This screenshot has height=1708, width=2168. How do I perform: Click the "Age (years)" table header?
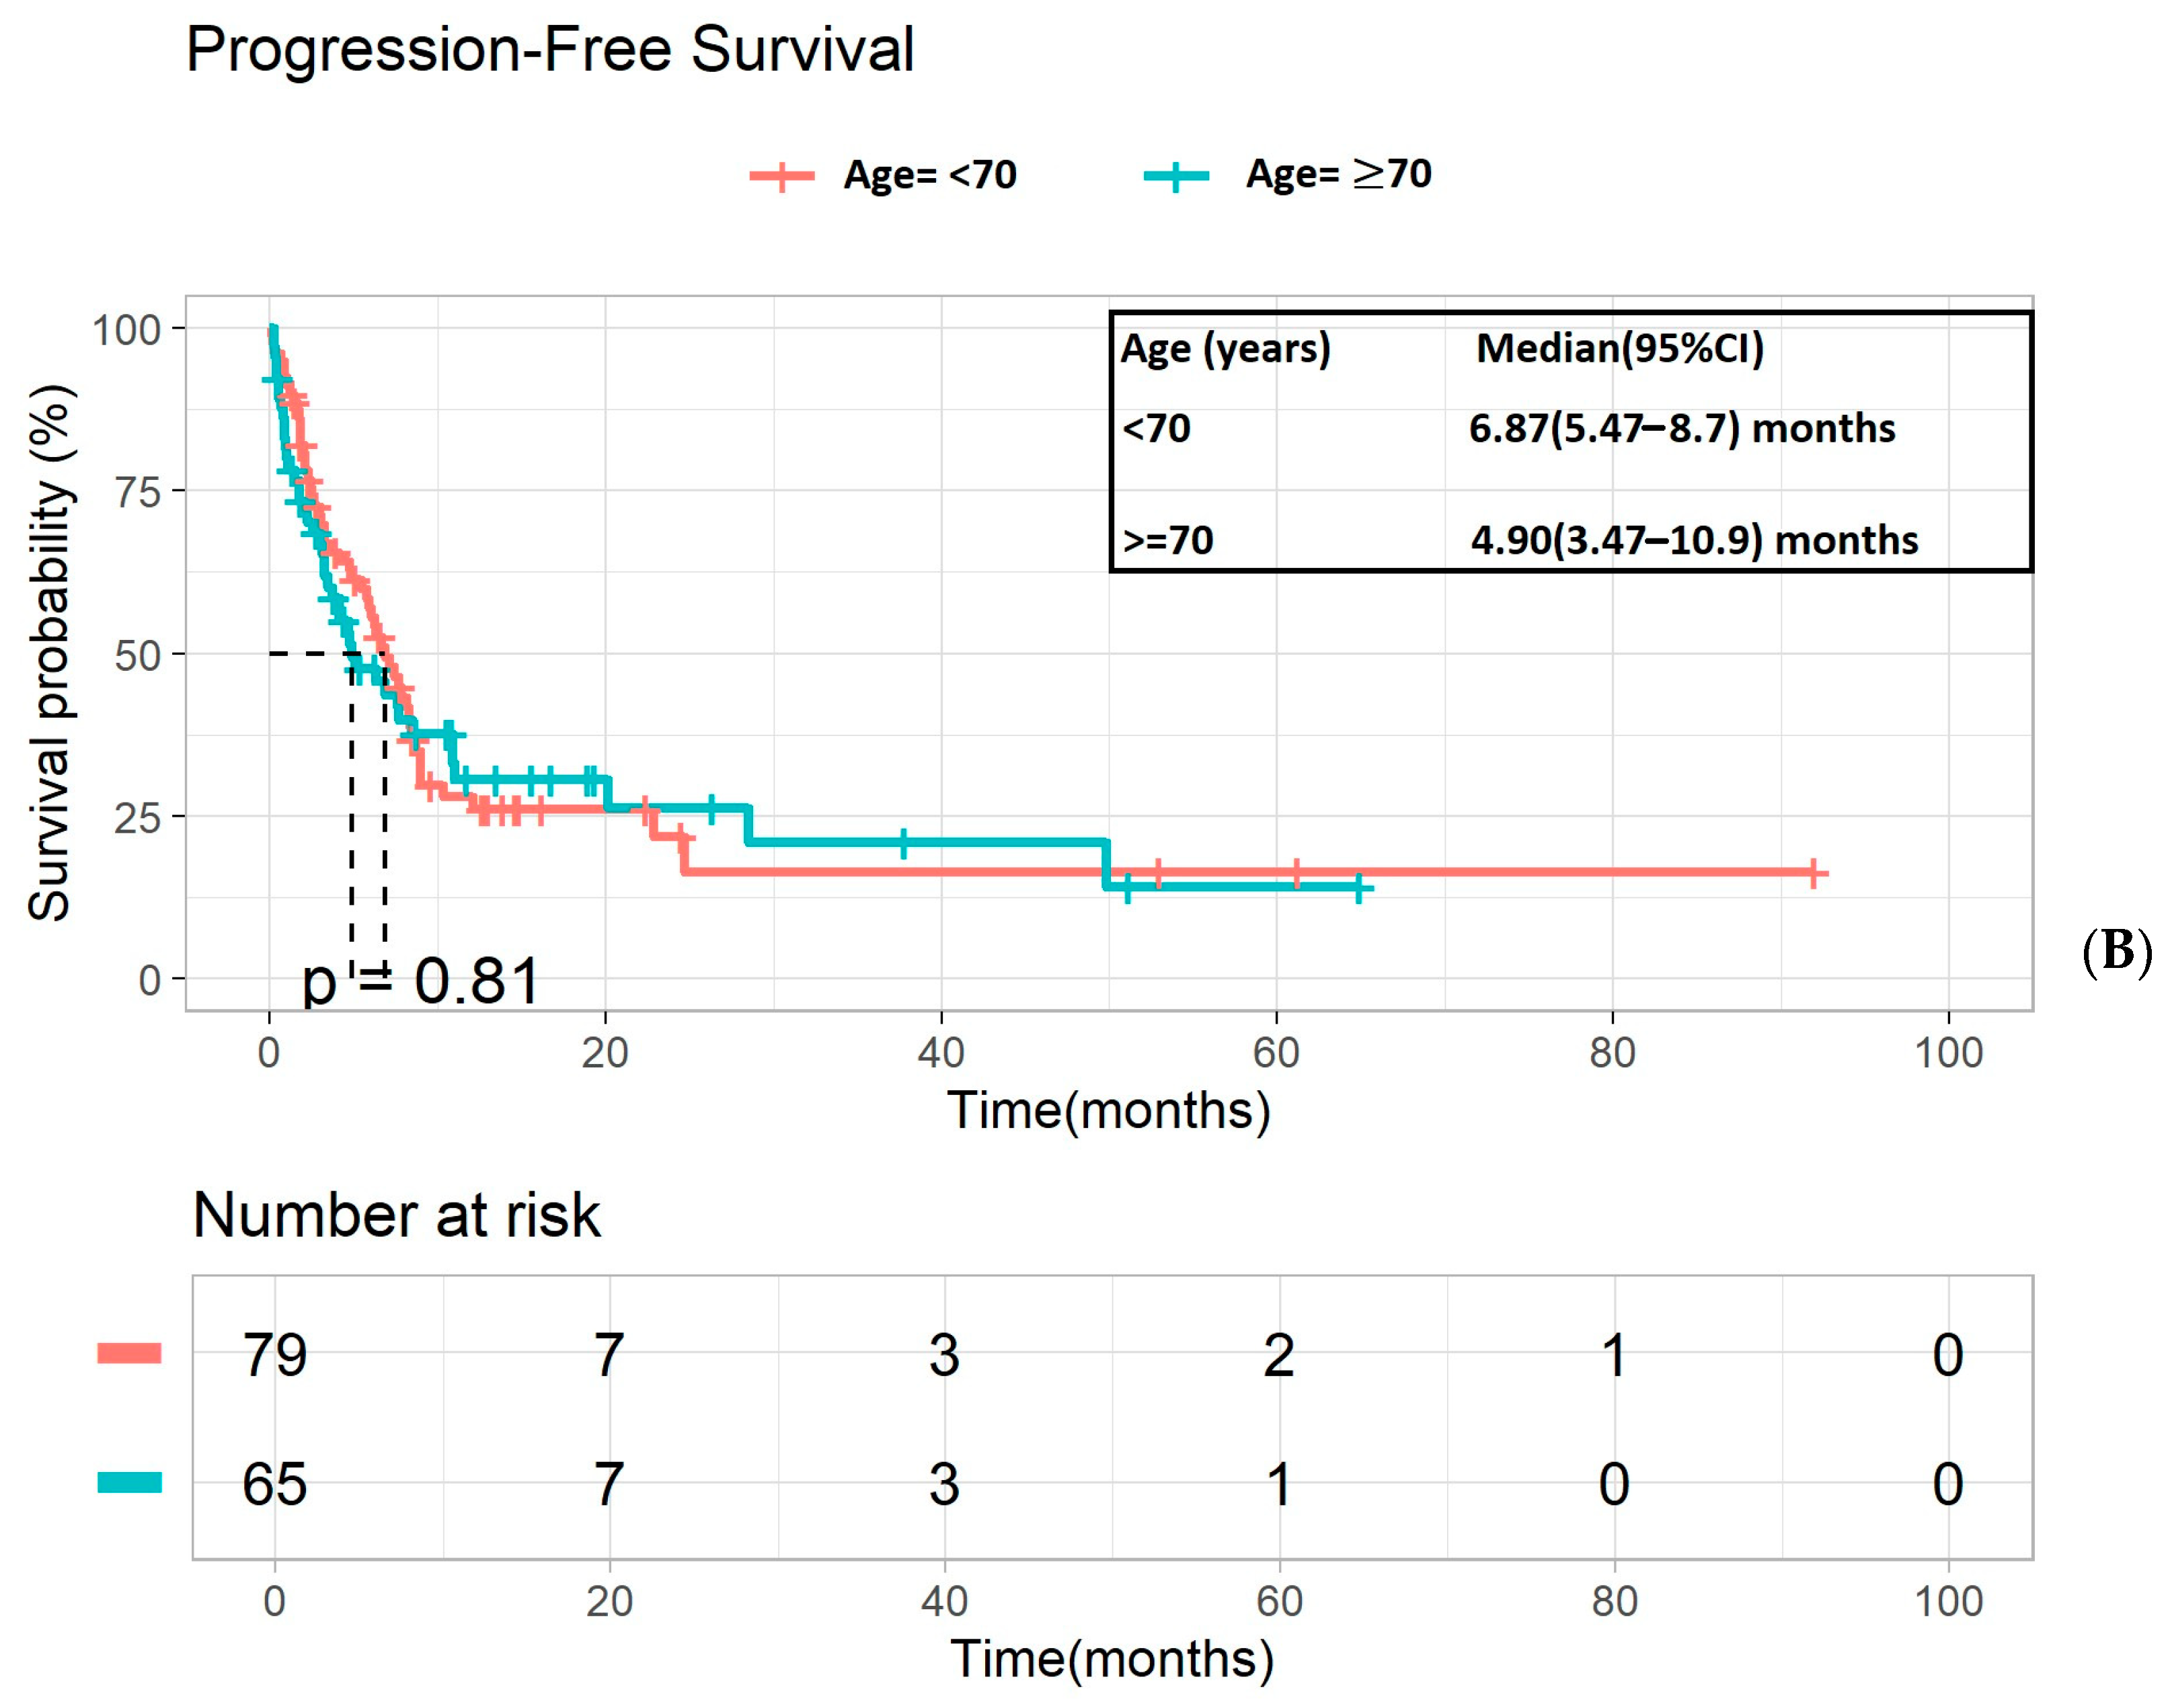click(x=1226, y=348)
